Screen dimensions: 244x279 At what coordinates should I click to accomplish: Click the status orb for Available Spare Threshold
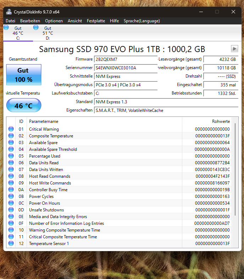[x=11, y=149]
